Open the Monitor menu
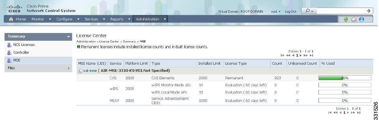 tap(38, 19)
